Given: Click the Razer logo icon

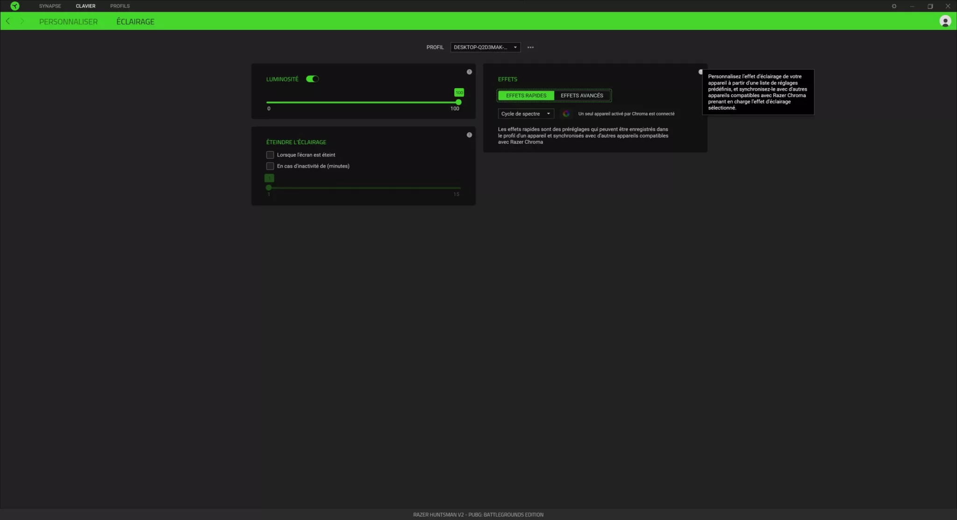Looking at the screenshot, I should [x=14, y=6].
